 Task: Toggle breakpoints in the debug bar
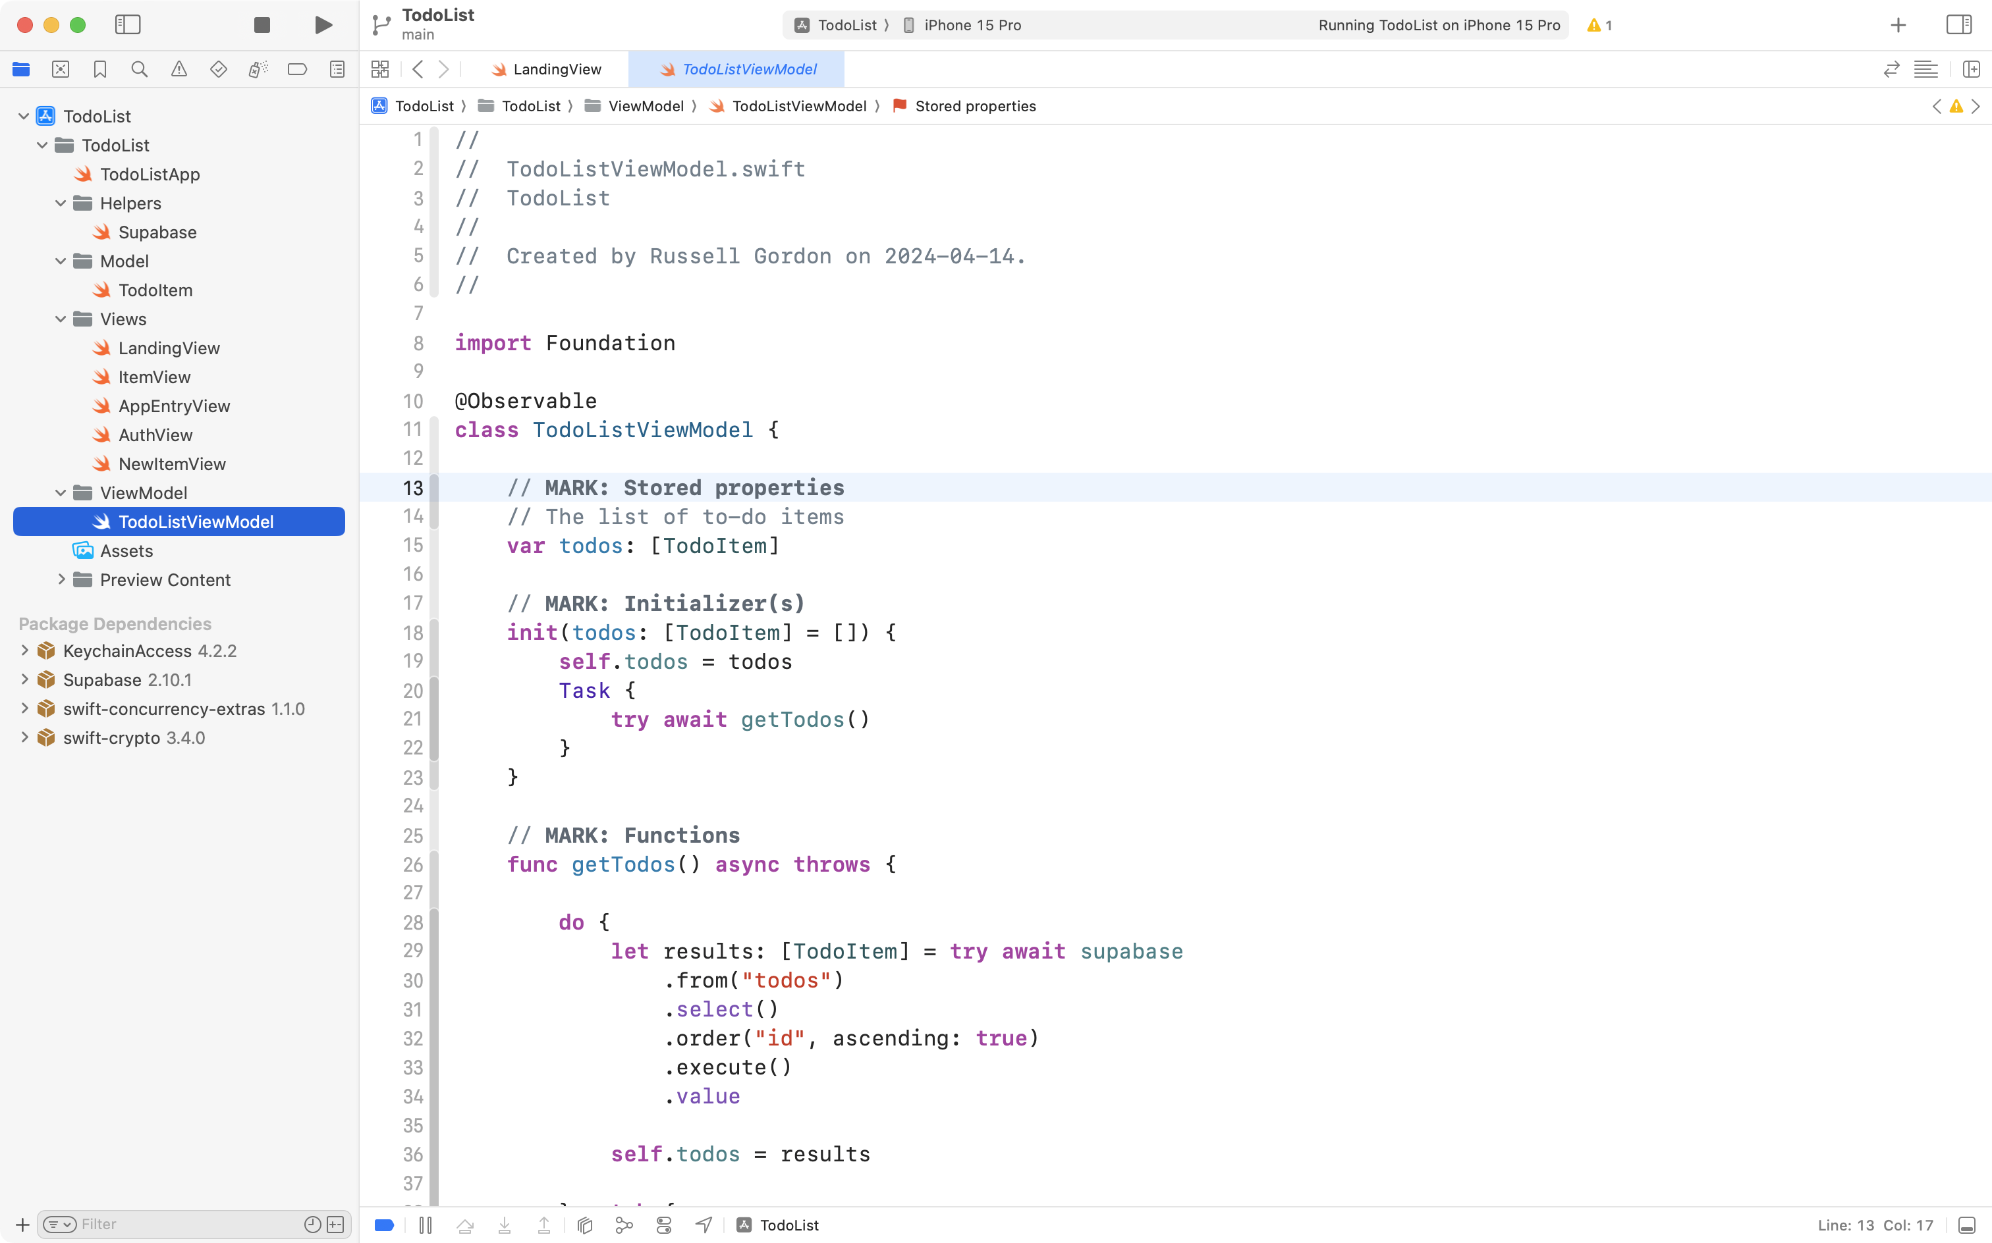click(383, 1224)
